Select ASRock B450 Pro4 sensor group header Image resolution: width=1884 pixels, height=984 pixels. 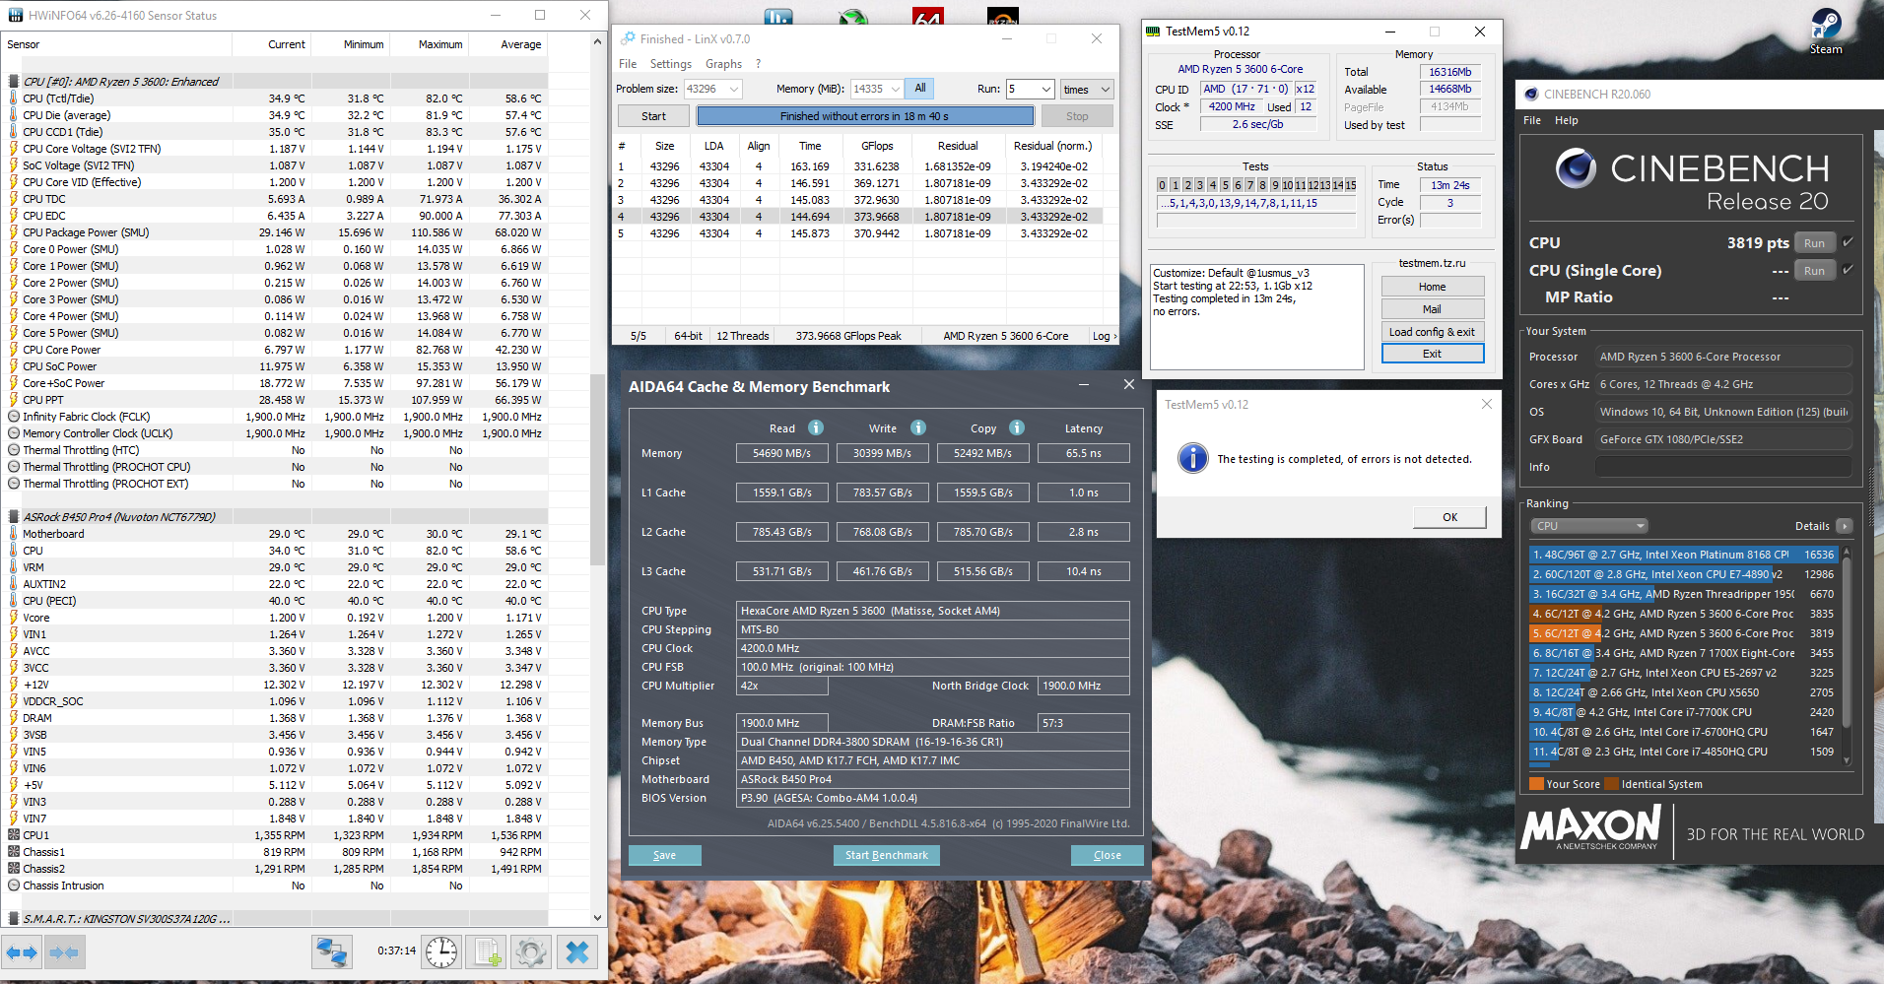(x=275, y=516)
